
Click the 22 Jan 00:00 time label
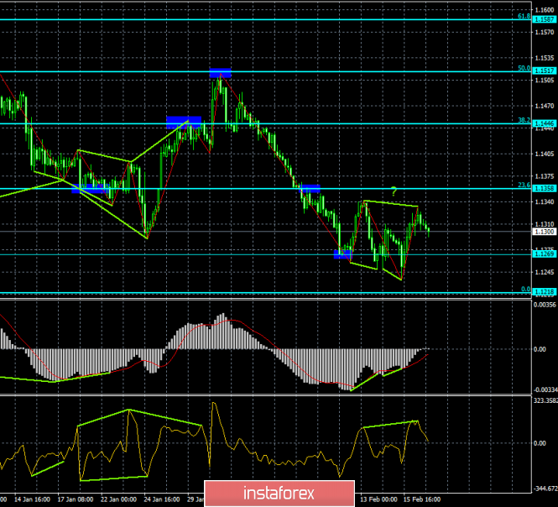[118, 499]
